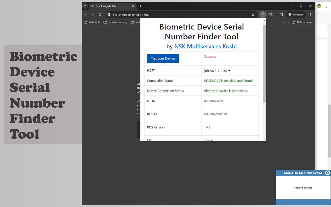Viewport: 331px width, 207px height.
Task: Click the active extension icon in toolbar
Action: [x=263, y=14]
